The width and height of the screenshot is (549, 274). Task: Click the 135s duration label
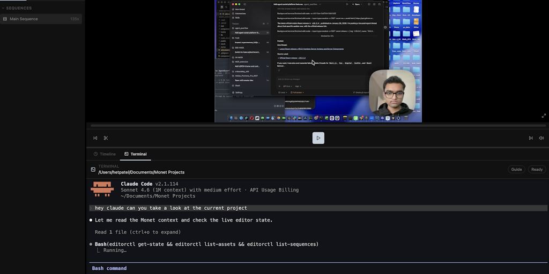click(x=74, y=19)
